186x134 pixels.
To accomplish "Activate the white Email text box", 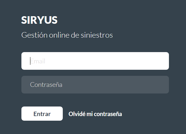I will pyautogui.click(x=95, y=61).
